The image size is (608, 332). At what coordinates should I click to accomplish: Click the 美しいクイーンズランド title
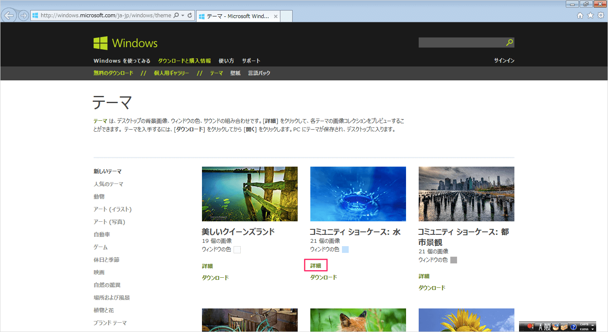click(238, 232)
